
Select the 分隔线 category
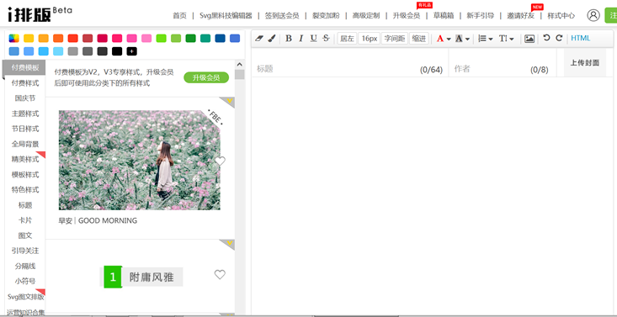click(25, 266)
